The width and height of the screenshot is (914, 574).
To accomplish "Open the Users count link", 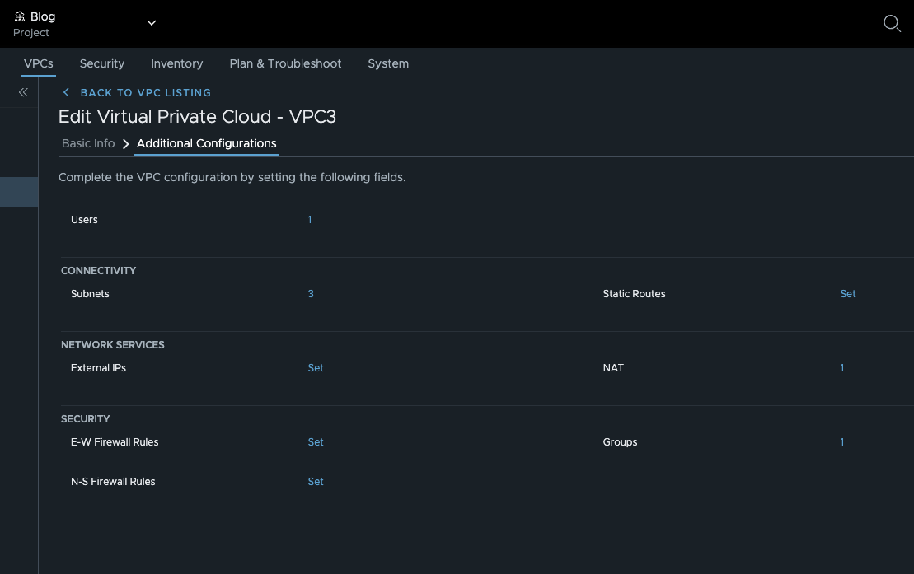I will pyautogui.click(x=310, y=220).
